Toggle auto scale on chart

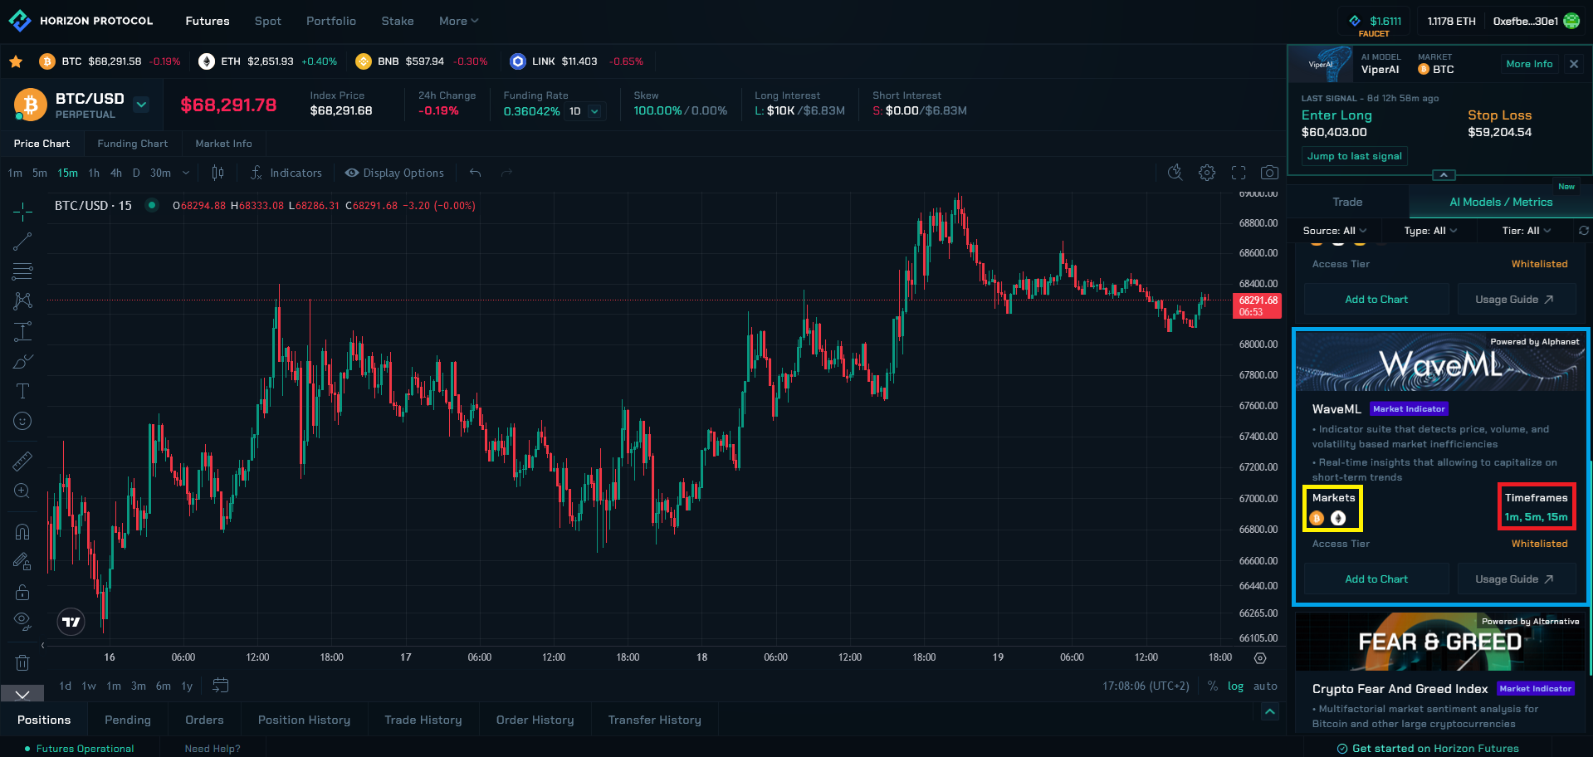pyautogui.click(x=1265, y=686)
